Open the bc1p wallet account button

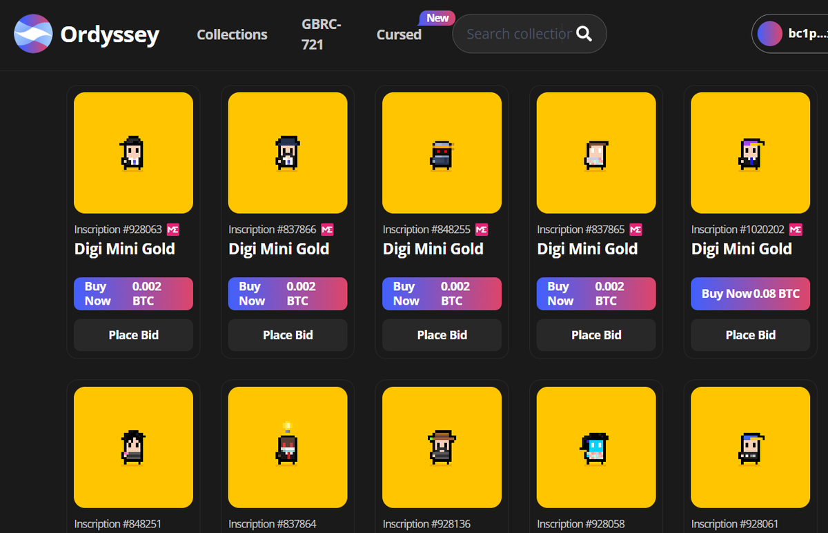pyautogui.click(x=790, y=34)
